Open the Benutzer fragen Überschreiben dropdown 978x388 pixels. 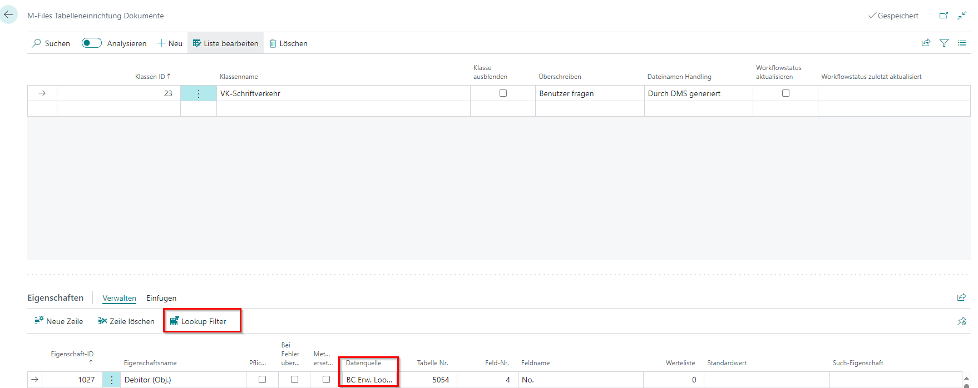tap(590, 93)
